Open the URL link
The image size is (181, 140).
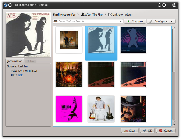coord(21,75)
